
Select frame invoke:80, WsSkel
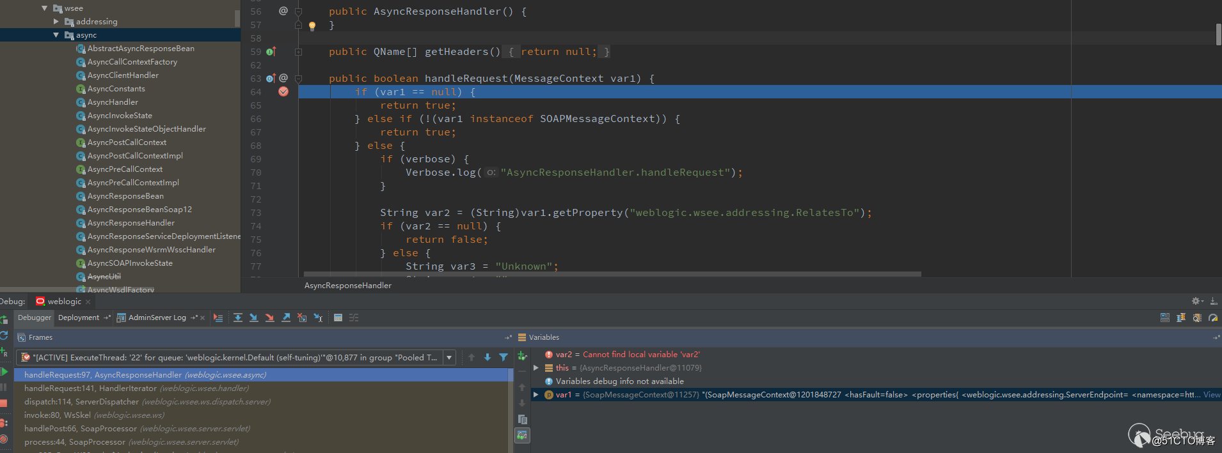click(x=264, y=415)
